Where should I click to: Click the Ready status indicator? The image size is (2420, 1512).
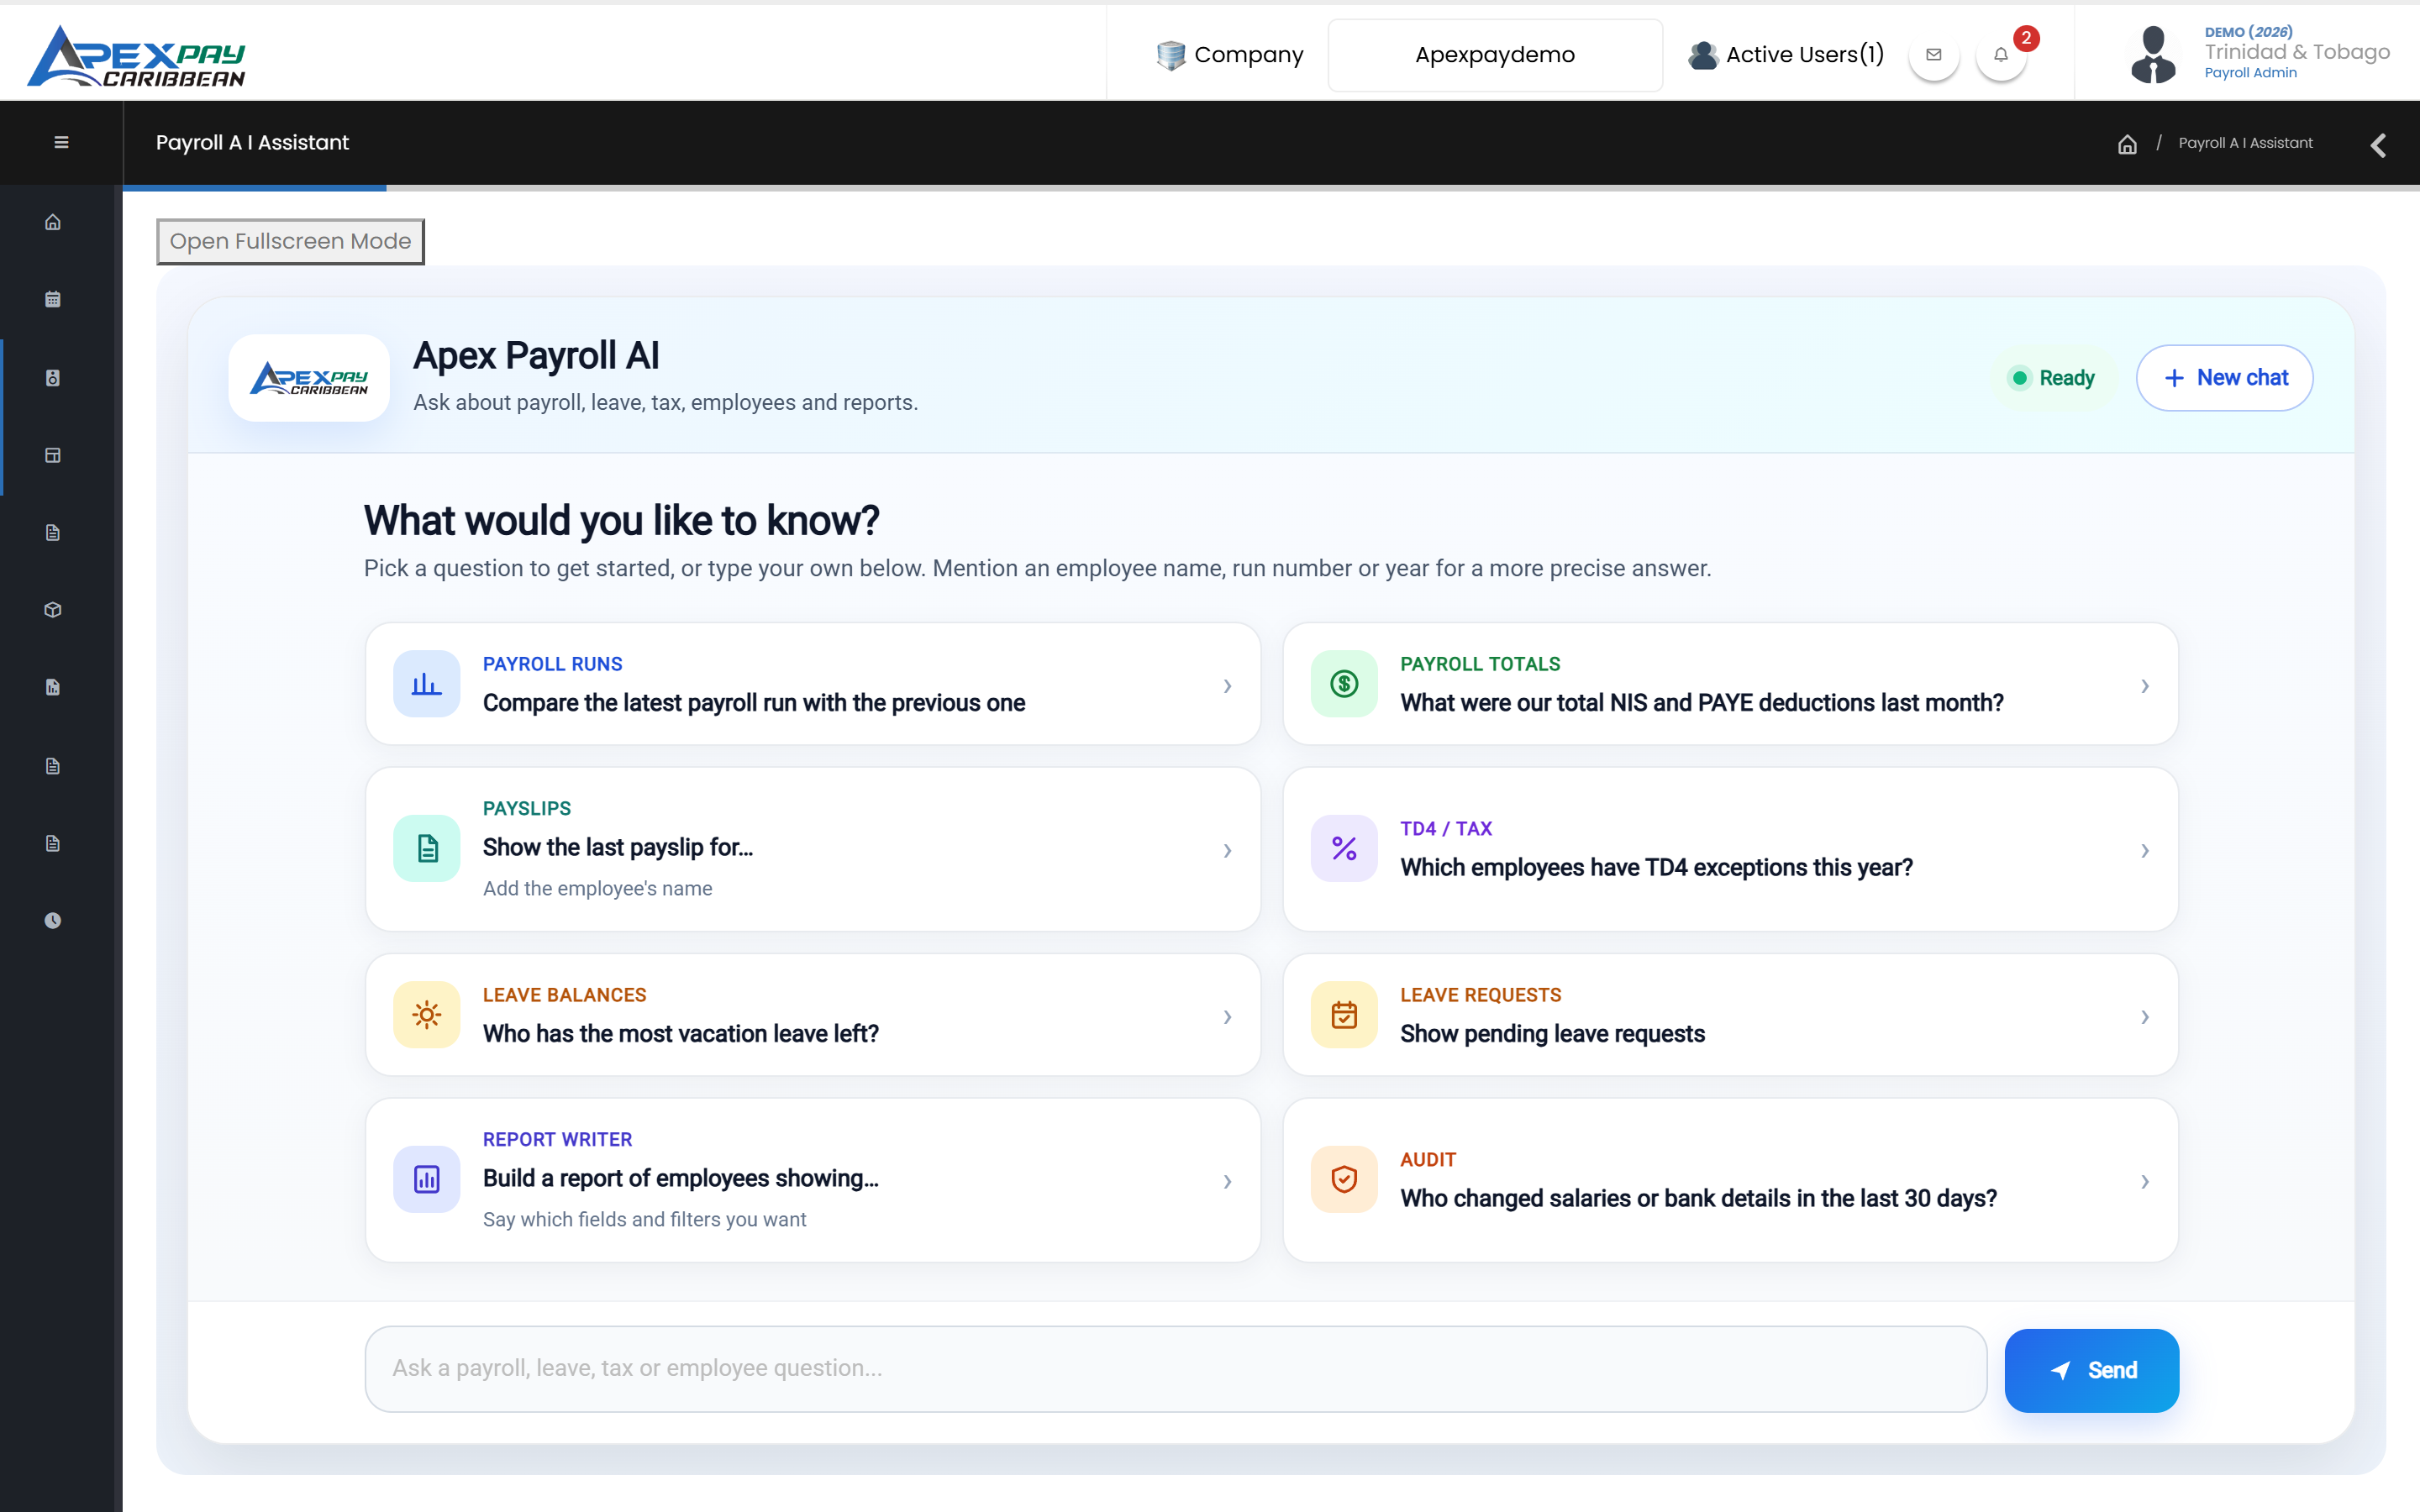tap(2053, 378)
